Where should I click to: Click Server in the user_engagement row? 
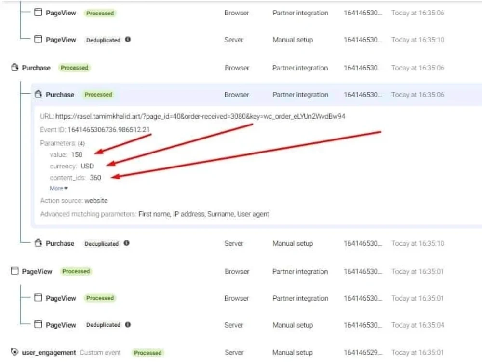(234, 352)
